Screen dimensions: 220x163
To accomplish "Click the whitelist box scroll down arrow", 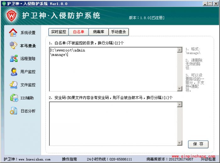I will tap(180, 89).
